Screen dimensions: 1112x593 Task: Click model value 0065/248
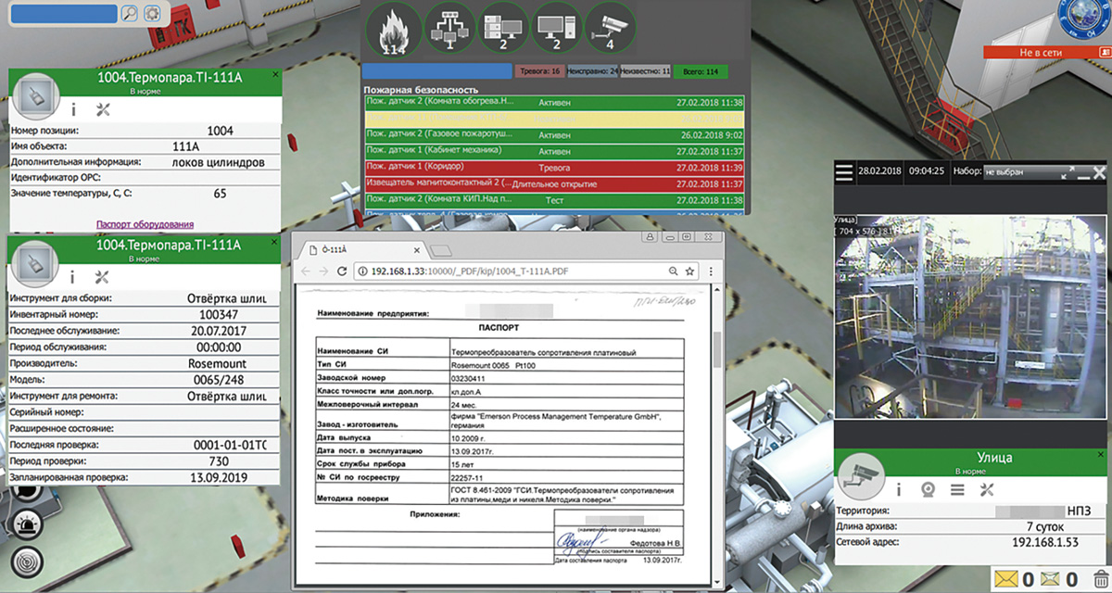[220, 380]
